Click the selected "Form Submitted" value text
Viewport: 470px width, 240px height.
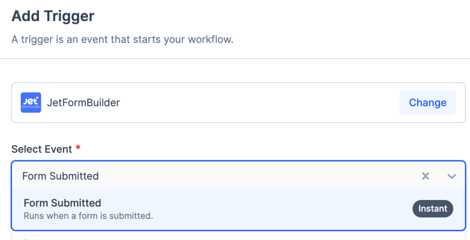(x=60, y=176)
